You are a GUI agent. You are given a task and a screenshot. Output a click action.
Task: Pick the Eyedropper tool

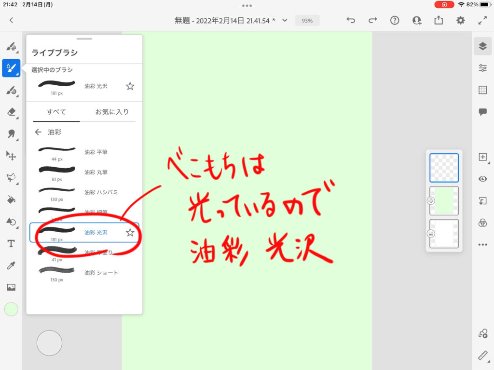(11, 265)
